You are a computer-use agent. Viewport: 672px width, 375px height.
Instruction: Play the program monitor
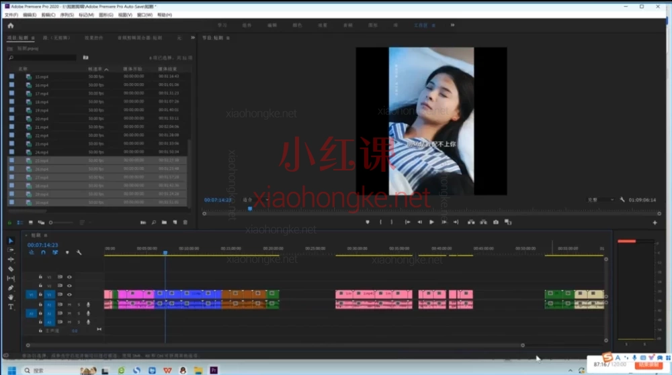tap(431, 222)
